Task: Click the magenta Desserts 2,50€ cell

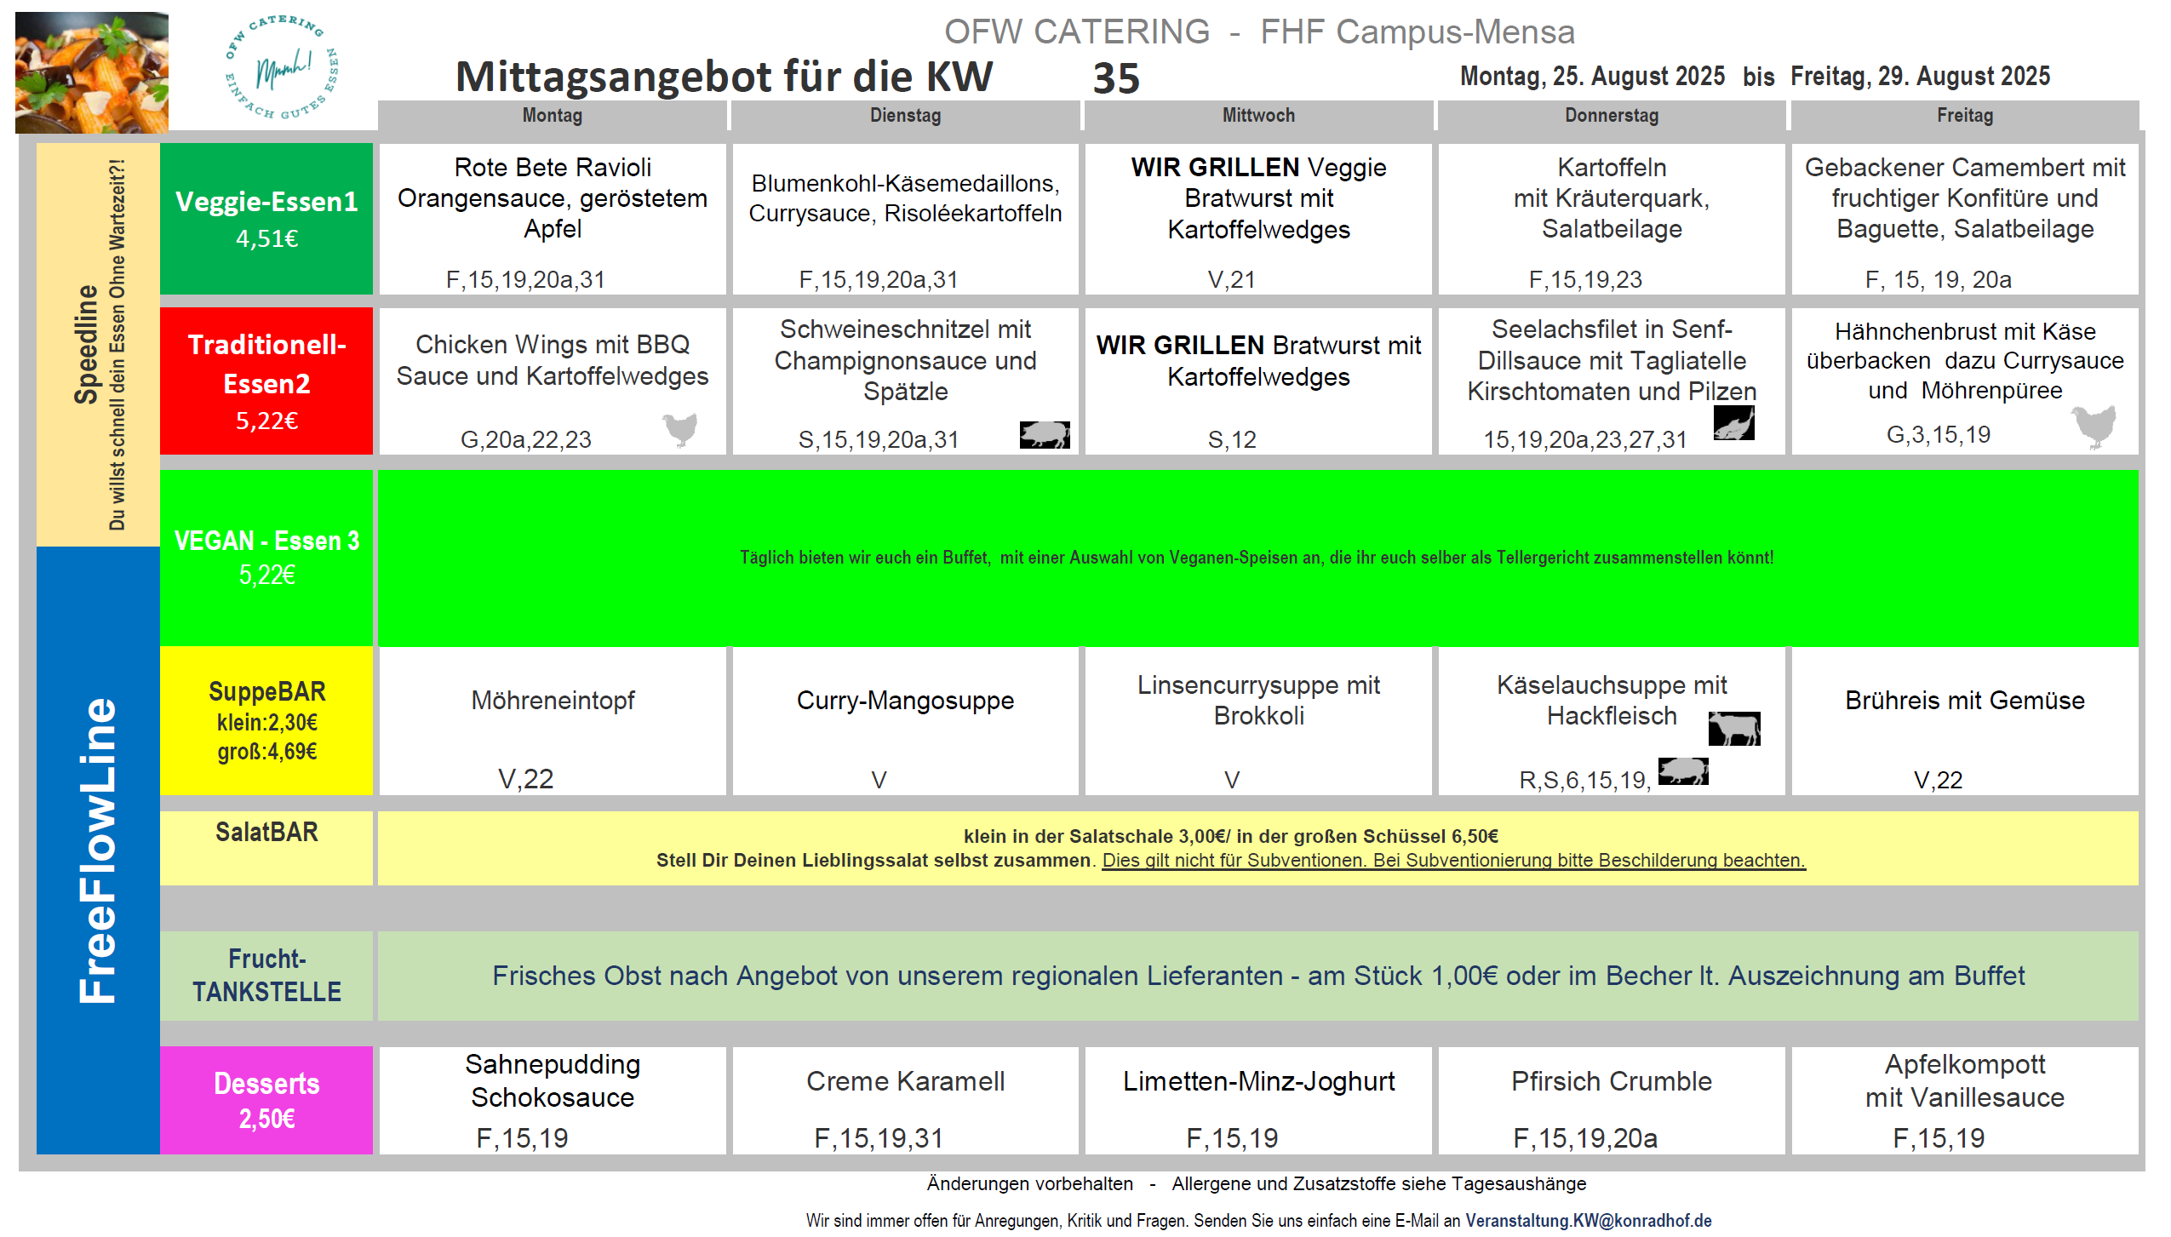Action: coord(266,1100)
